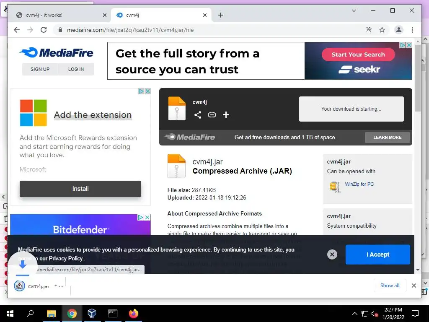Screen dimensions: 429x322
Task: Open a new browser tab
Action: click(221, 15)
